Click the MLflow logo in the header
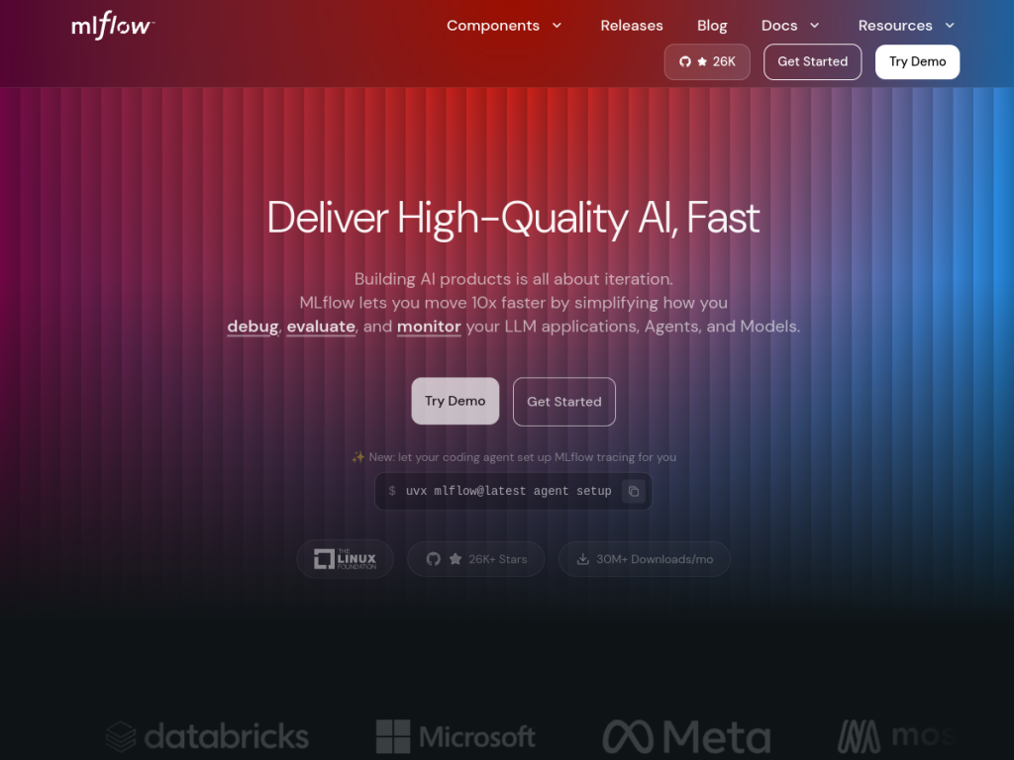Screen dimensions: 1014x760 [x=113, y=25]
